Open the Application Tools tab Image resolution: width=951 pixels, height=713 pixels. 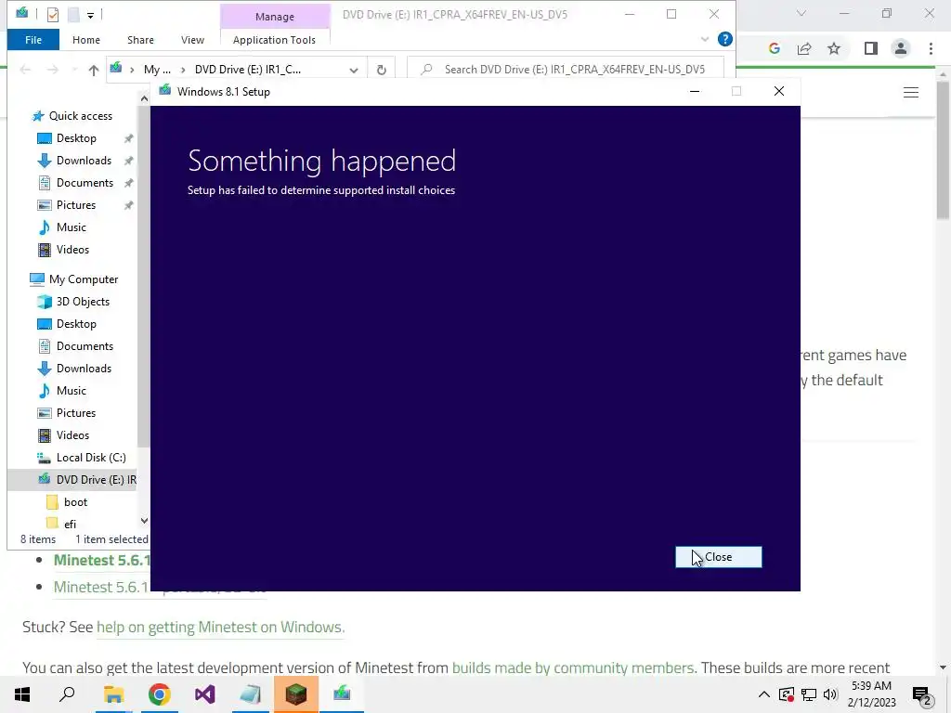click(274, 40)
